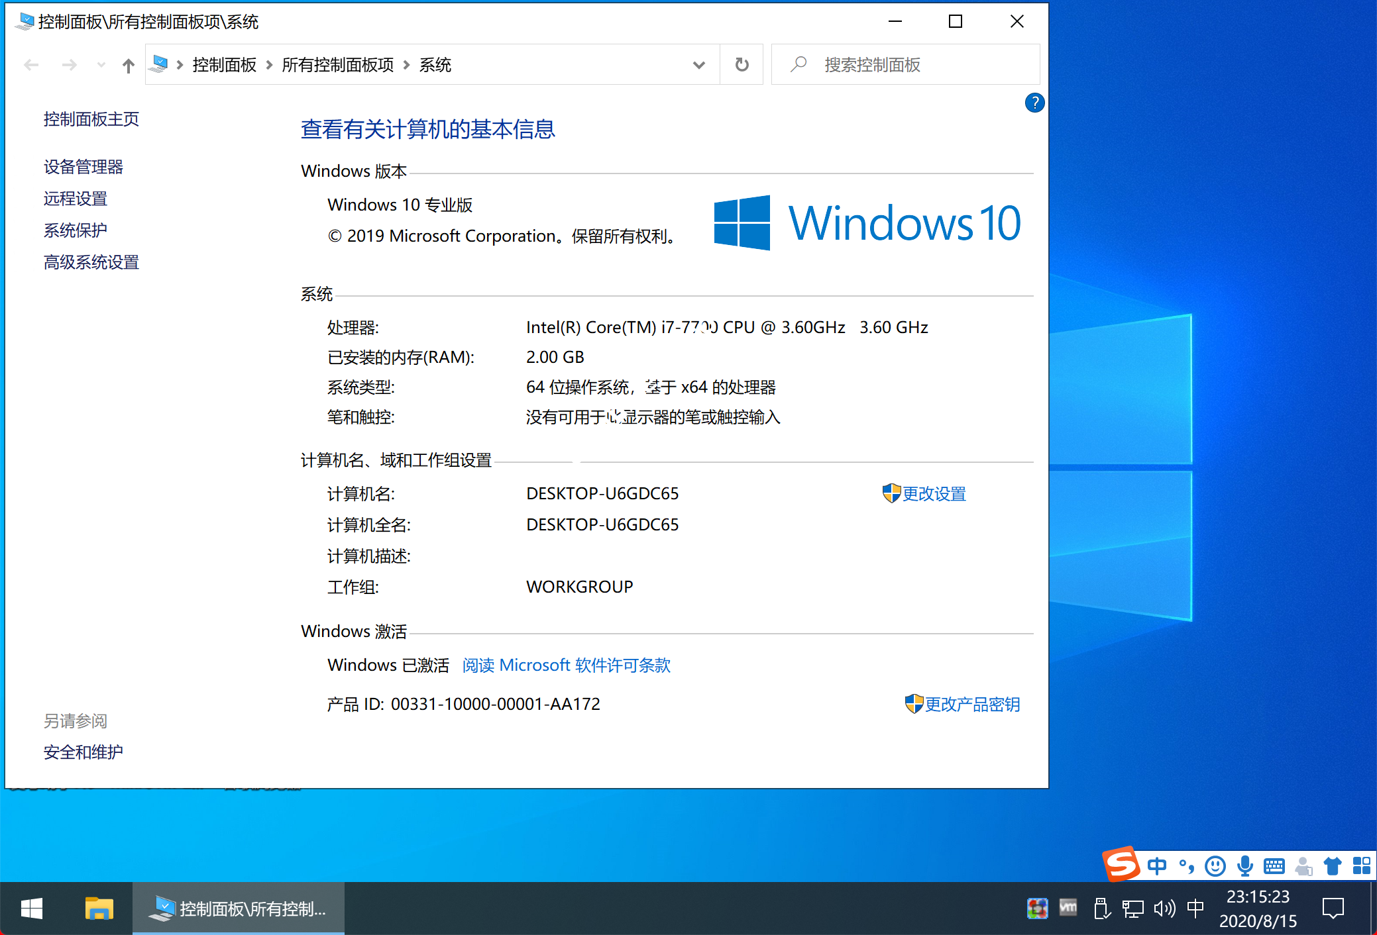This screenshot has width=1377, height=935.
Task: Open Sogou skin shirt icon
Action: [1333, 865]
